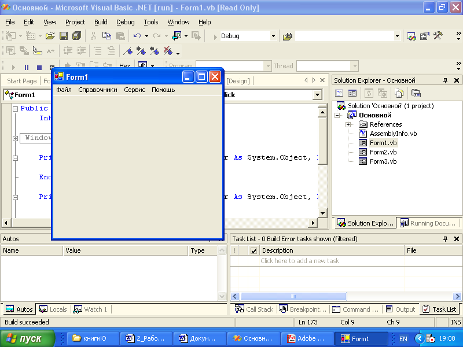
Task: Click the Open File folder toolbar icon
Action: [50, 36]
